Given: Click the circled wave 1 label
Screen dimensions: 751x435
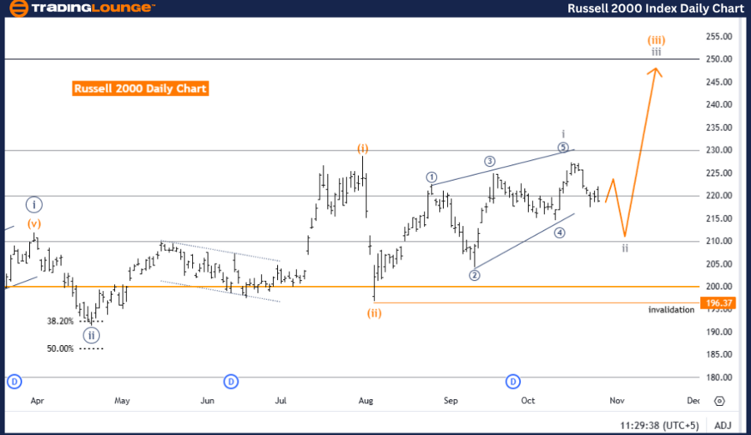Looking at the screenshot, I should pos(431,177).
